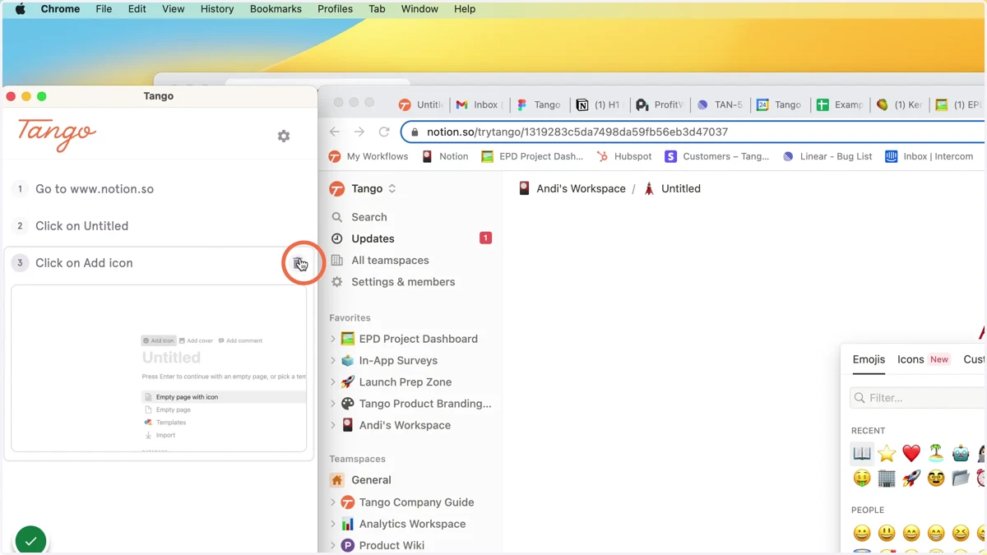The height and width of the screenshot is (555, 987).
Task: Switch to Emojis tab in picker
Action: tap(869, 359)
